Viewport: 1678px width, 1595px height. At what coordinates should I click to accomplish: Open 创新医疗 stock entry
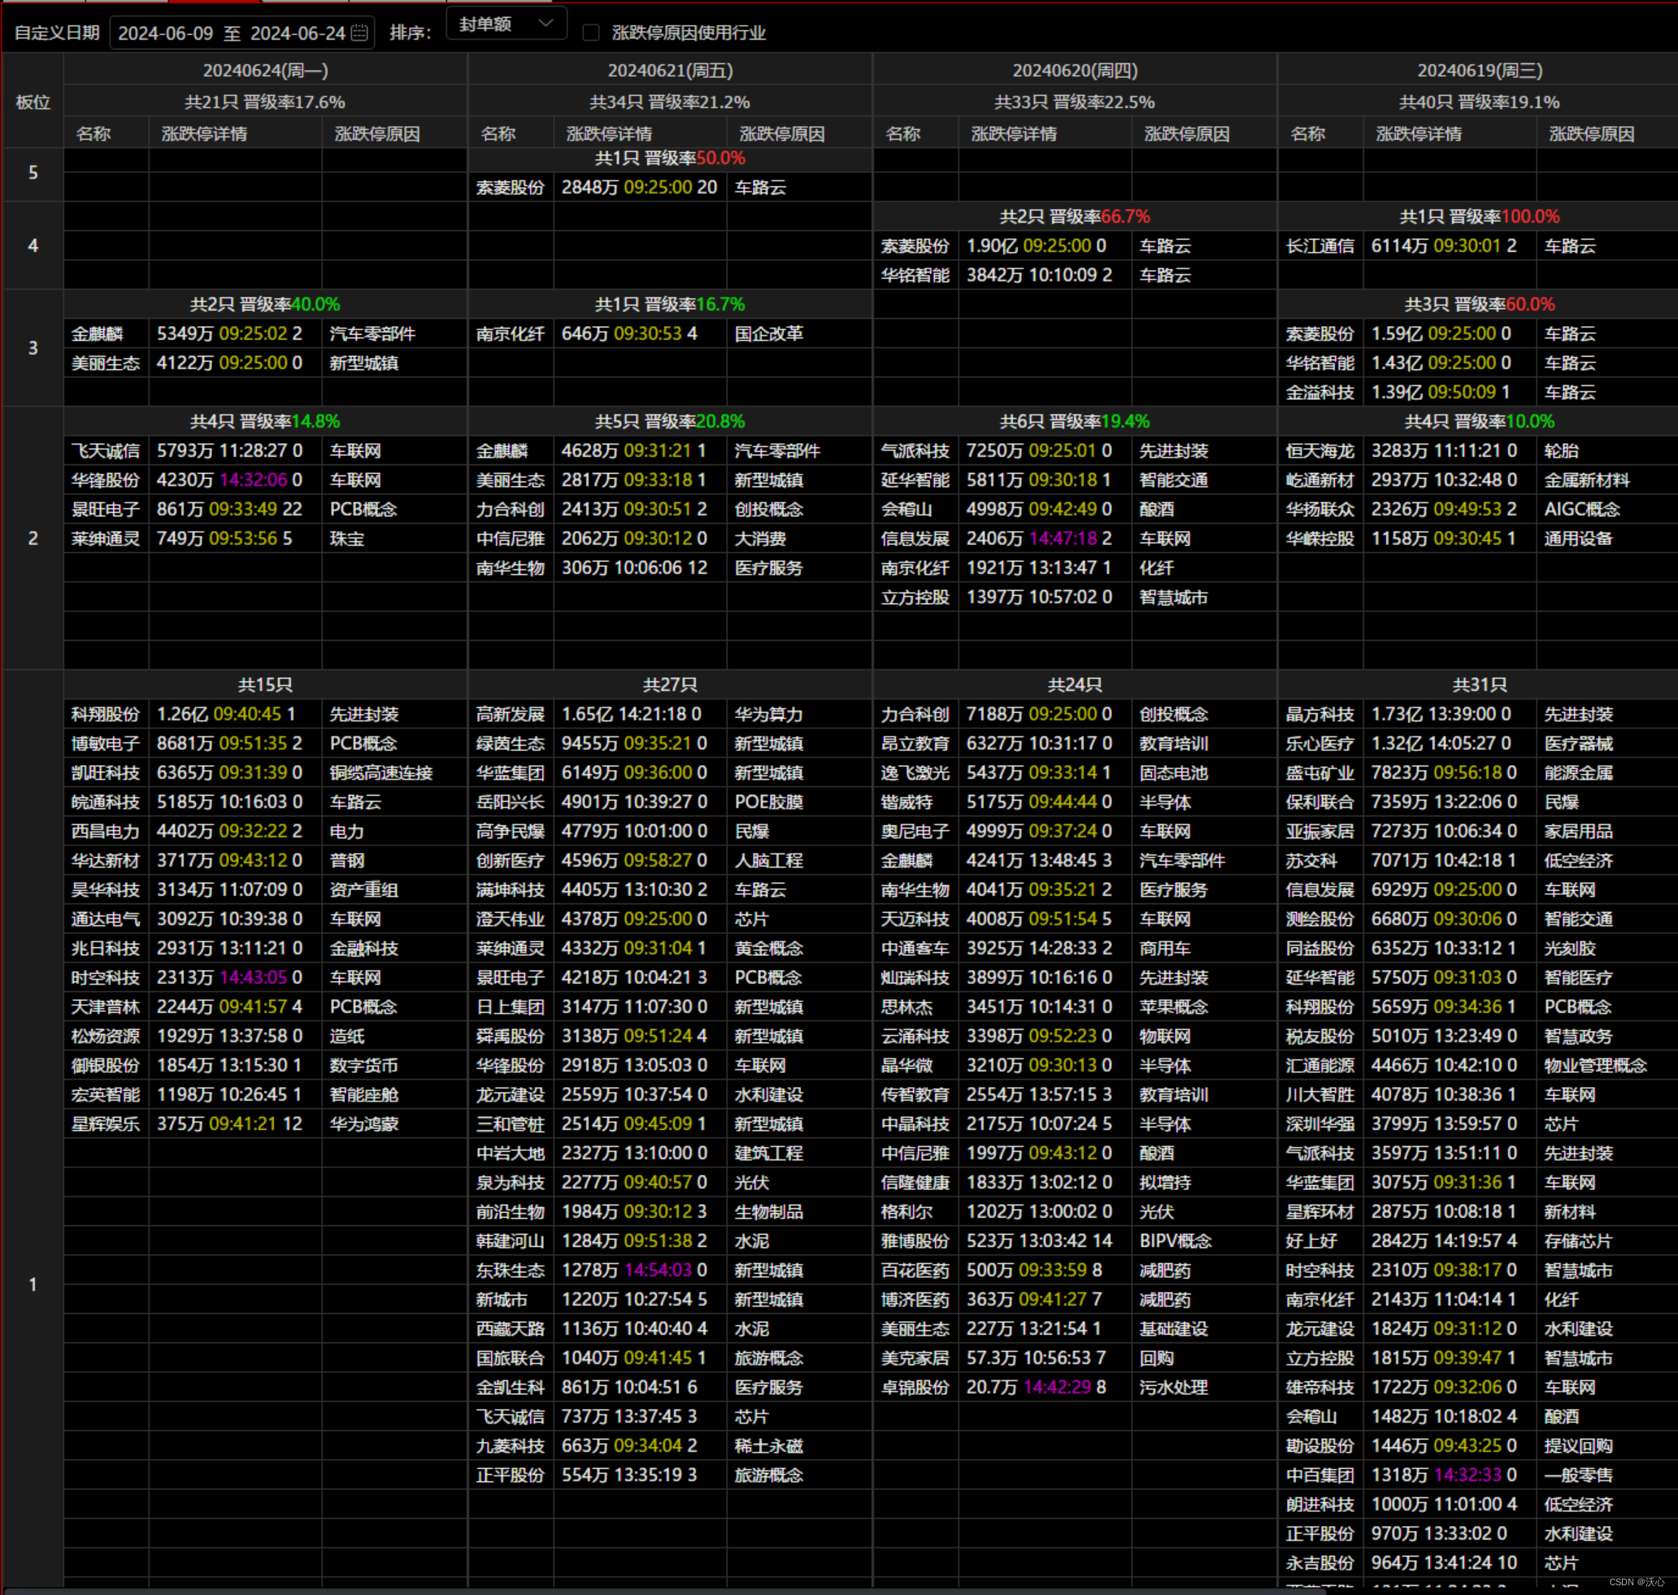point(510,860)
